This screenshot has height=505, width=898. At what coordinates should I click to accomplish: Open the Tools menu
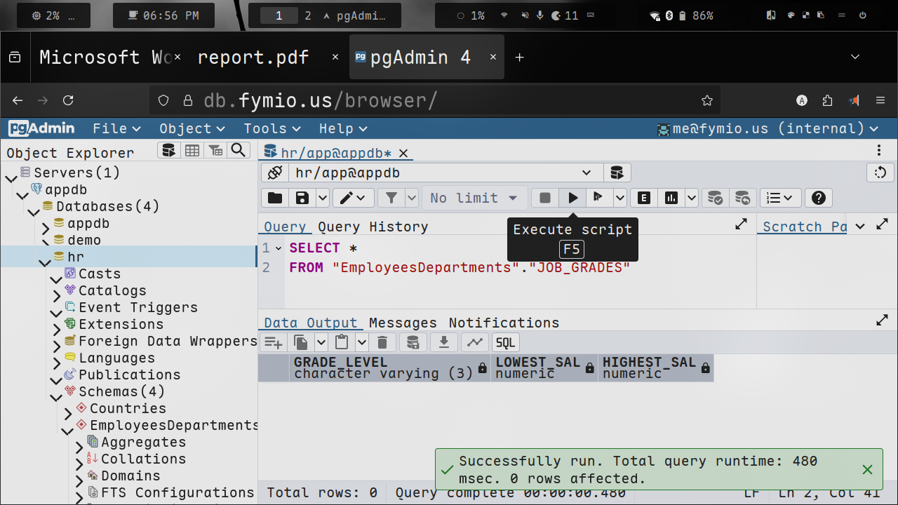coord(272,128)
